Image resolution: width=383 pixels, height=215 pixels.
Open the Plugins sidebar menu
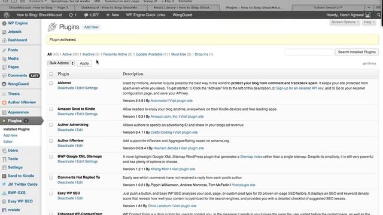coord(21,121)
